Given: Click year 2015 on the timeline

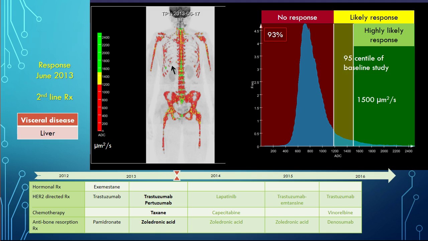Looking at the screenshot, I should [x=288, y=176].
